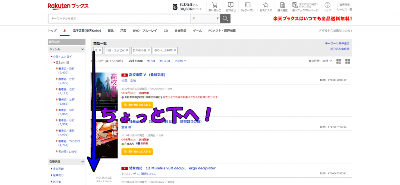Open the アダルト(18歳以上のみ) link
Viewport: 400px width, 185px height.
pos(335,30)
